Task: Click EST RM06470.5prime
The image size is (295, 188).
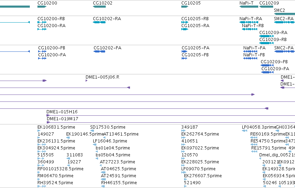Action: pyautogui.click(x=38, y=179)
